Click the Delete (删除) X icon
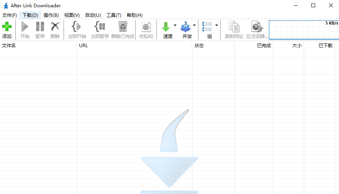The image size is (339, 194). click(x=55, y=27)
